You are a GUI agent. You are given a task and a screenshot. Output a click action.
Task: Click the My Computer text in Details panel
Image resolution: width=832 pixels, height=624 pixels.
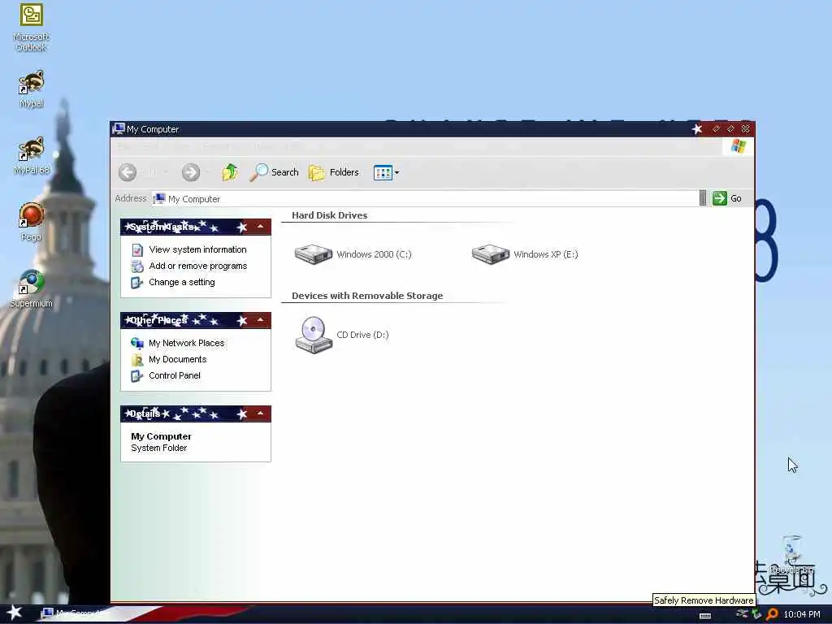point(162,436)
